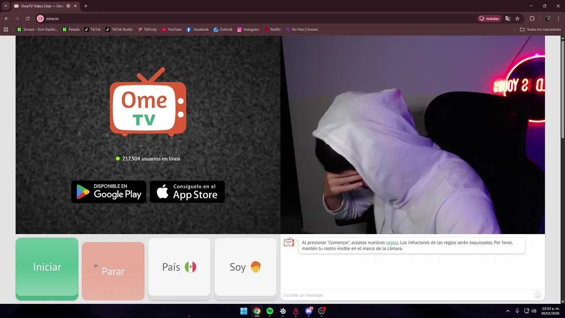Open Discord from the taskbar
The image size is (565, 318).
coord(309,311)
